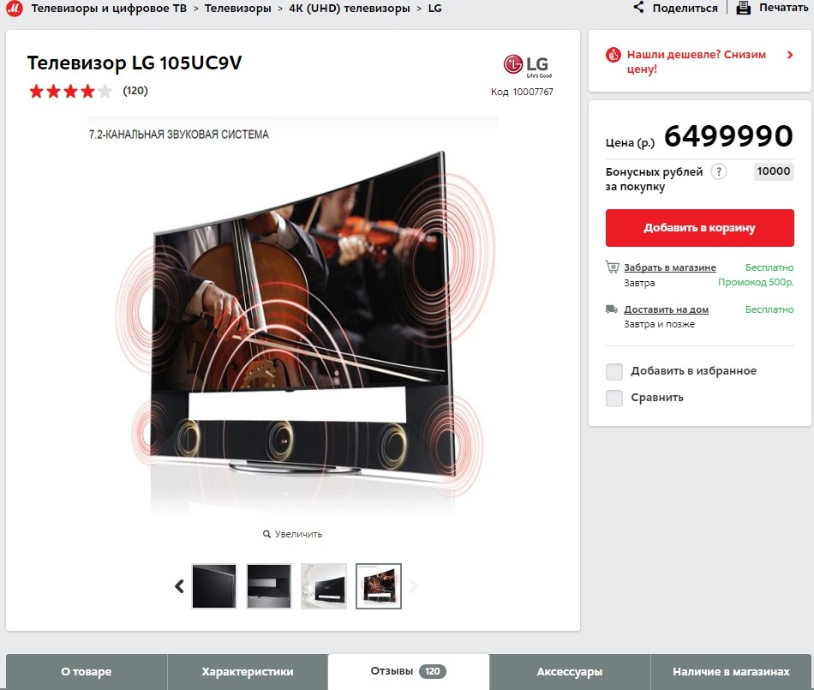Click the share icon beside Поделиться
Image resolution: width=814 pixels, height=690 pixels.
click(638, 7)
